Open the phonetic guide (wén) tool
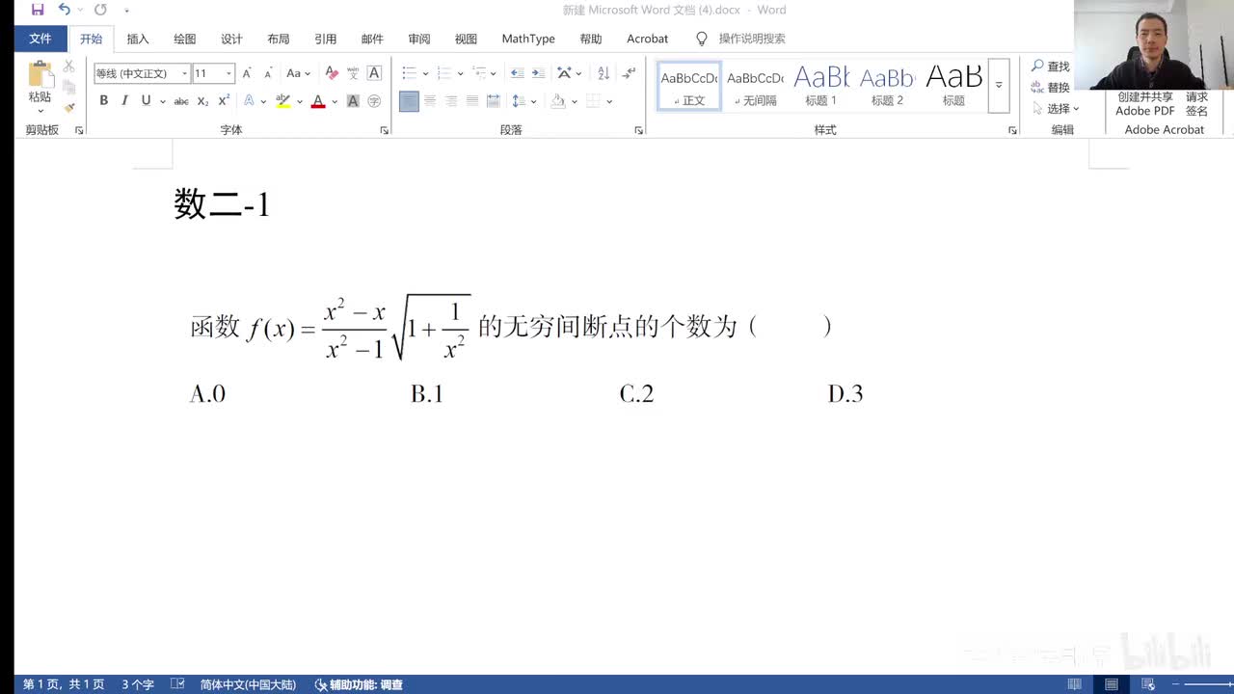 pos(353,73)
